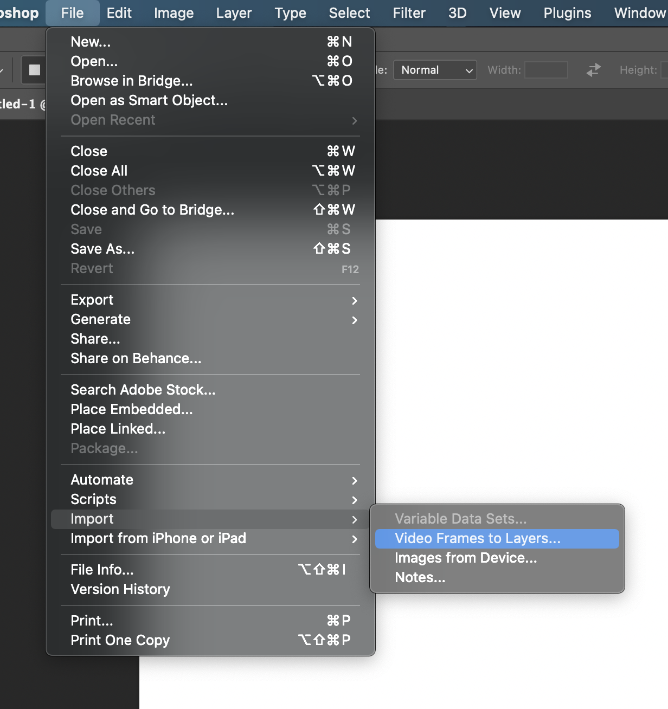668x709 pixels.
Task: Click the swap width and height icon
Action: click(594, 70)
